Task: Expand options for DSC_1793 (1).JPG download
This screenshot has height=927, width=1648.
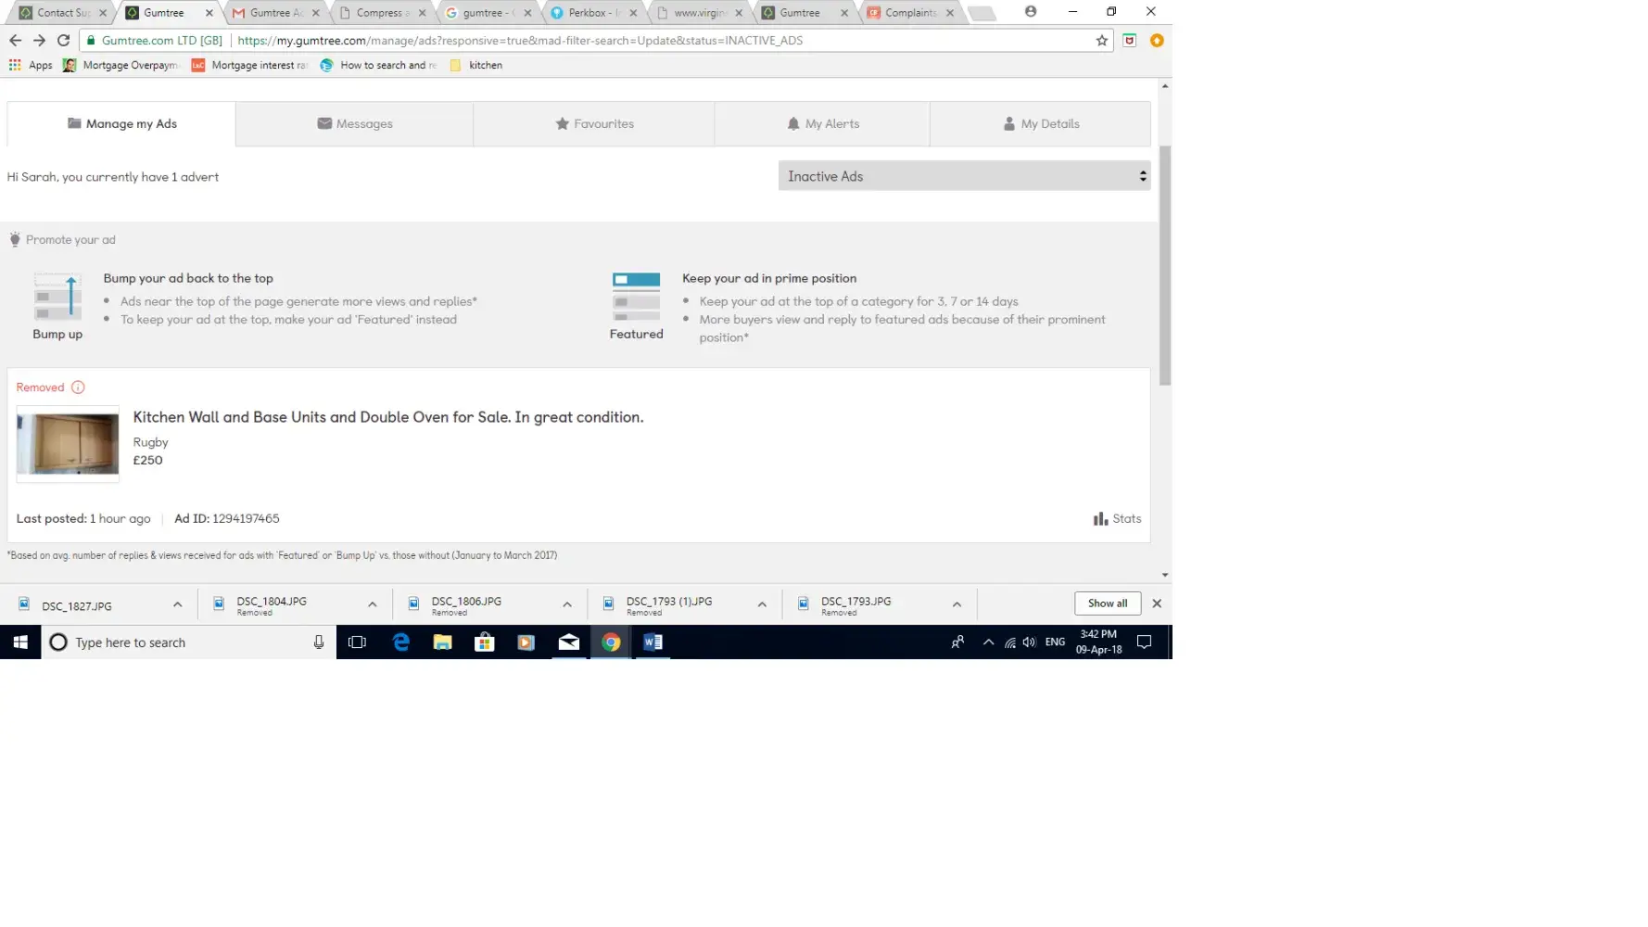Action: pyautogui.click(x=762, y=604)
